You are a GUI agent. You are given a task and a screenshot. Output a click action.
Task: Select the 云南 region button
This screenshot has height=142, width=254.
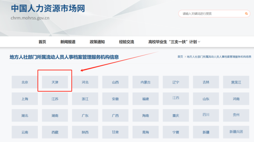pos(25,132)
